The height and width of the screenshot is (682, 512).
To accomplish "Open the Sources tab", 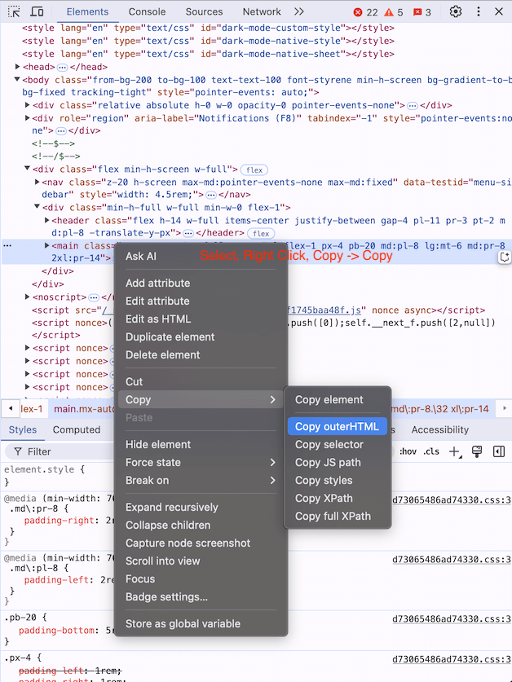I will click(x=204, y=11).
